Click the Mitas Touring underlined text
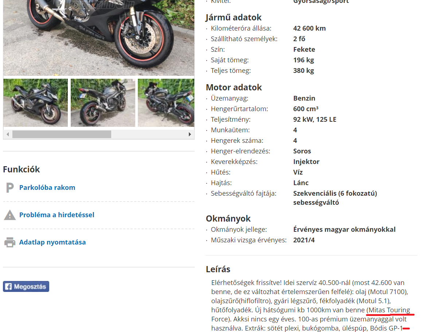This screenshot has width=428, height=332. click(389, 310)
